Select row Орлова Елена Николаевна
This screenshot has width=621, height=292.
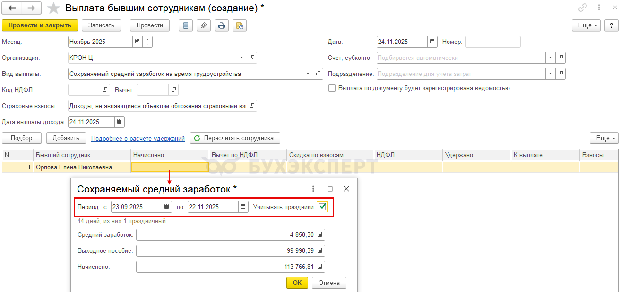[310, 167]
